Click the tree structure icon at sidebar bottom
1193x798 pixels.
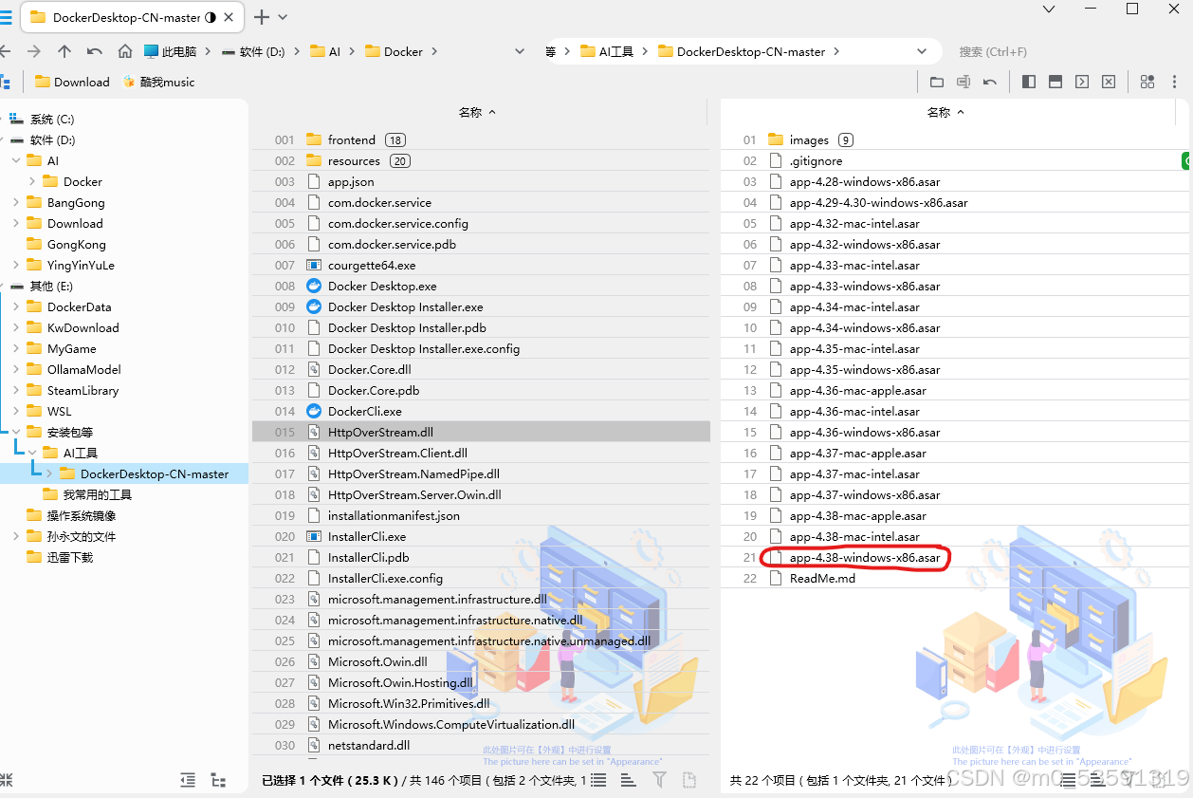218,780
